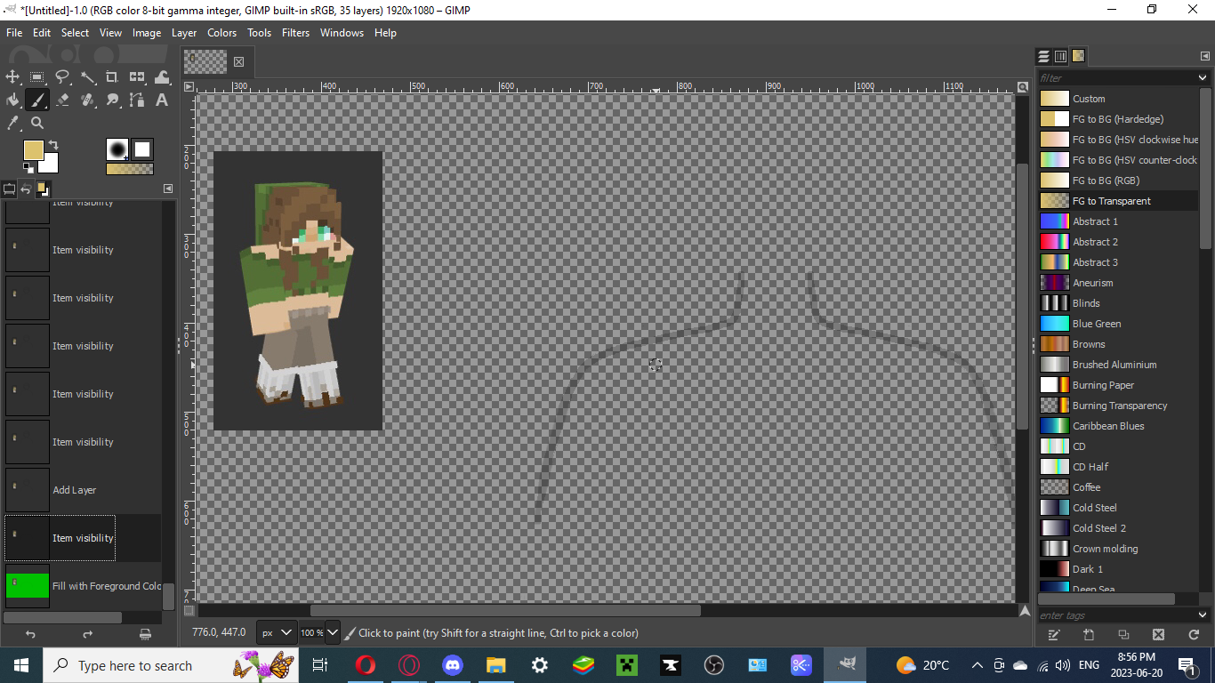Click the undo arrow in history panel

click(x=30, y=634)
